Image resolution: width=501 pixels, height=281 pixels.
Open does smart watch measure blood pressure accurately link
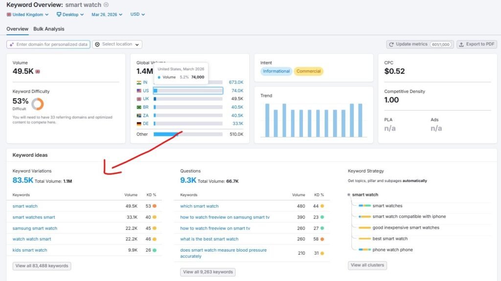pyautogui.click(x=223, y=253)
